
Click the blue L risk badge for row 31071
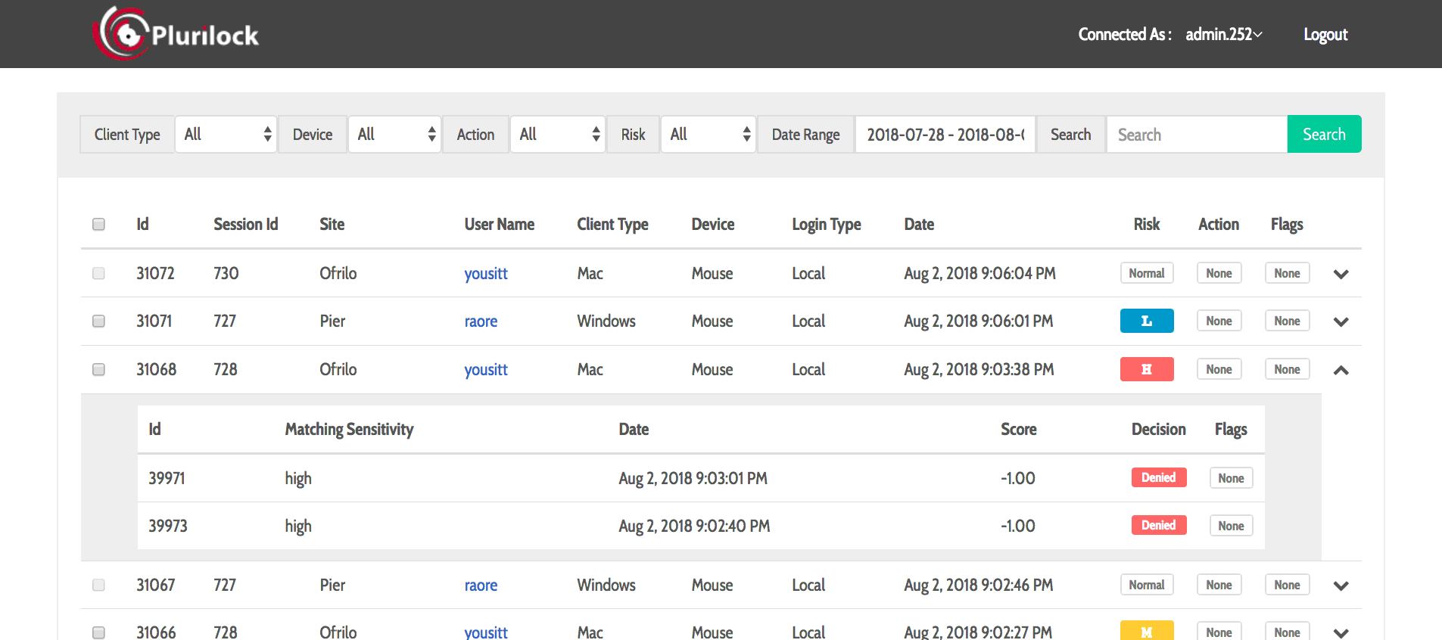click(1146, 321)
